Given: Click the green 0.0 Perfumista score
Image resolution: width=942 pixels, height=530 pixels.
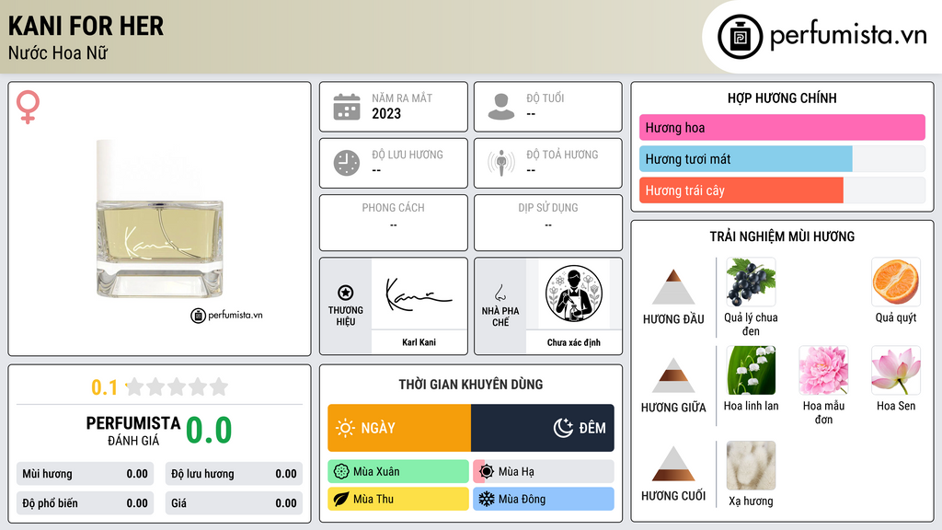Looking at the screenshot, I should coord(209,431).
